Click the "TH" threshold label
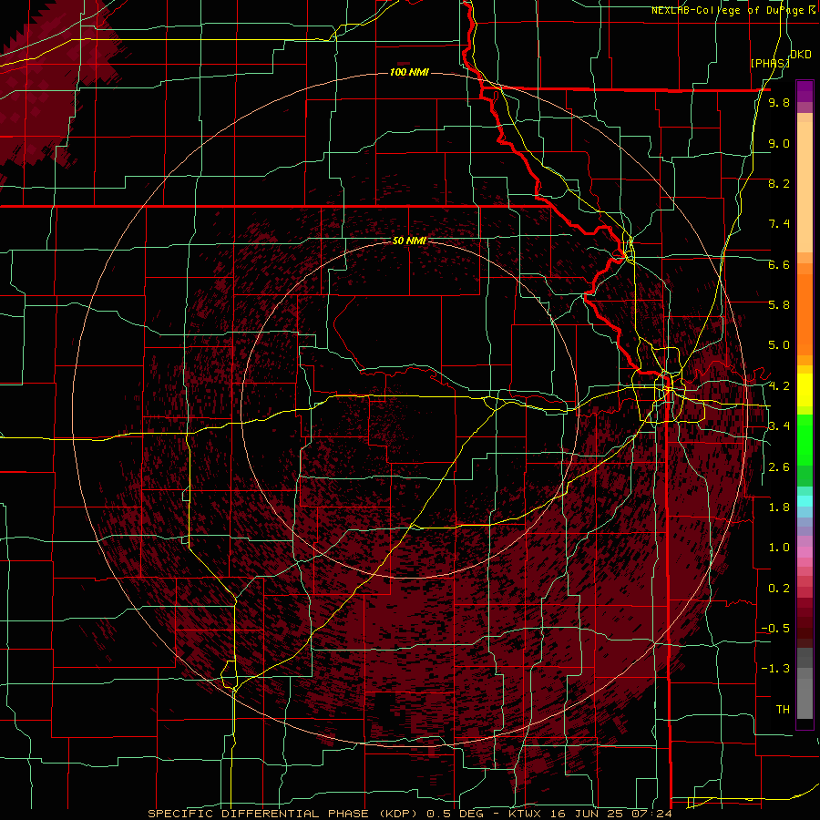 coord(783,710)
